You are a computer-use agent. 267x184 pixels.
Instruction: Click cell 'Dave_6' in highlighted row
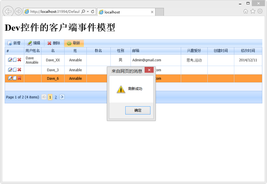click(x=53, y=79)
